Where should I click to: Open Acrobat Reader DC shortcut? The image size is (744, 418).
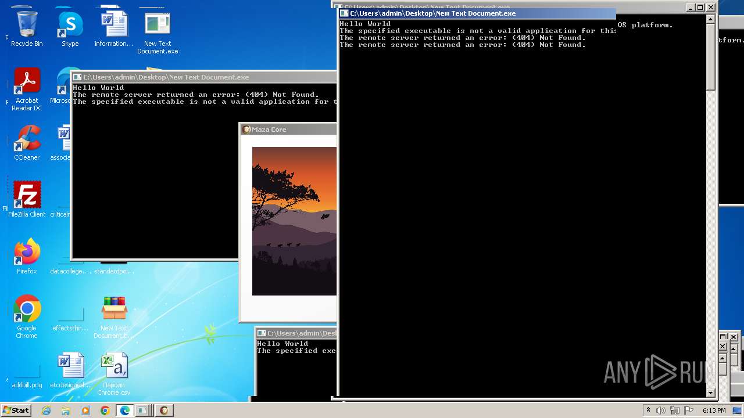[x=27, y=89]
